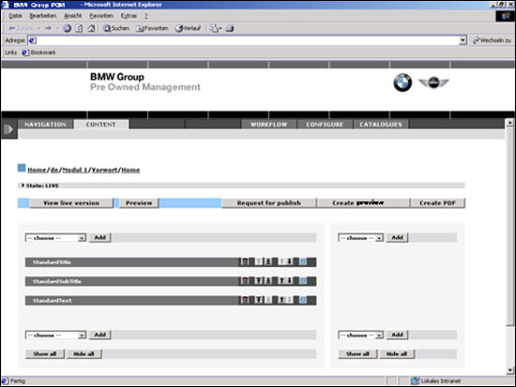The image size is (516, 387).
Task: Open top-right '-- choose --' dropdown
Action: point(361,238)
